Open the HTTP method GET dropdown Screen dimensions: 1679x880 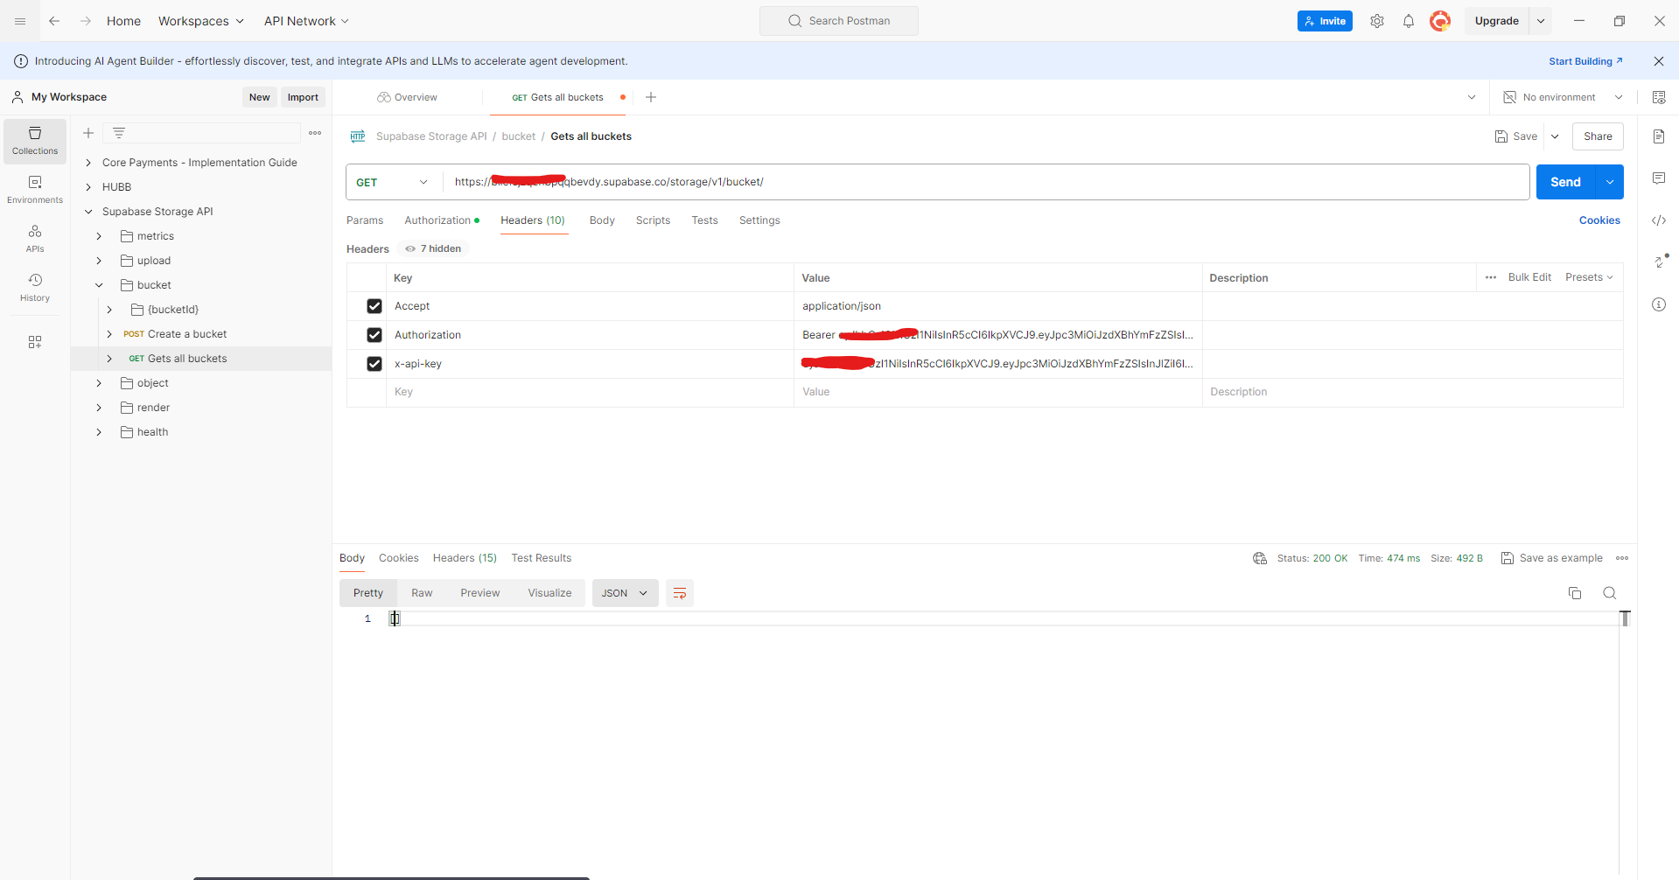393,182
